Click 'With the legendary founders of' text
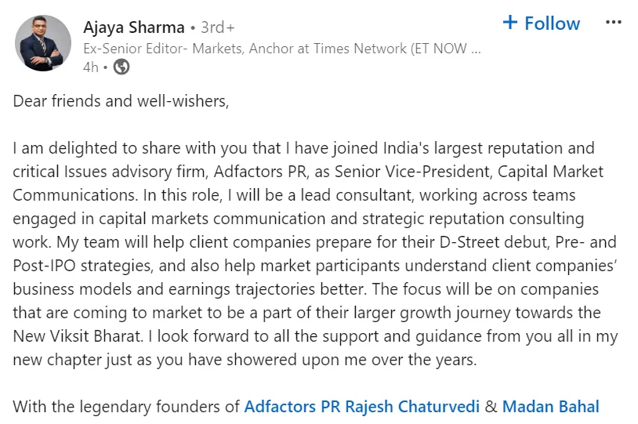 coord(127,407)
